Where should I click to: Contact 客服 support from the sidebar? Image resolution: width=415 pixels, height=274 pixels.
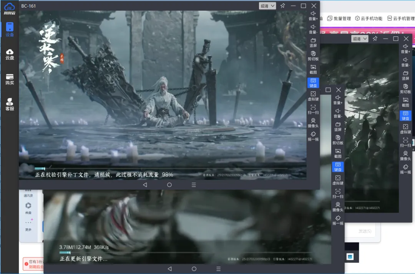(10, 104)
